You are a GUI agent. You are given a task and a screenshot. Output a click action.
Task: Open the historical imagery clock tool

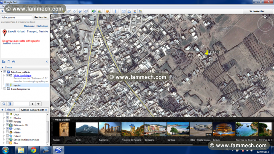coord(94,11)
